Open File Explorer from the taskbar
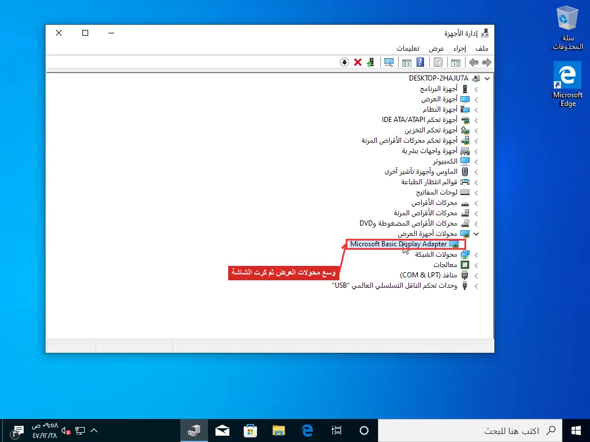The height and width of the screenshot is (442, 590). coord(279,430)
